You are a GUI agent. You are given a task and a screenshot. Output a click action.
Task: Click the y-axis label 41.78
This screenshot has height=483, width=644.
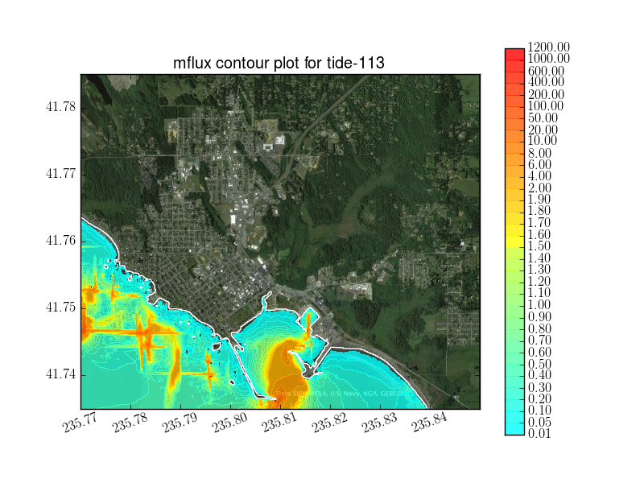(x=61, y=107)
